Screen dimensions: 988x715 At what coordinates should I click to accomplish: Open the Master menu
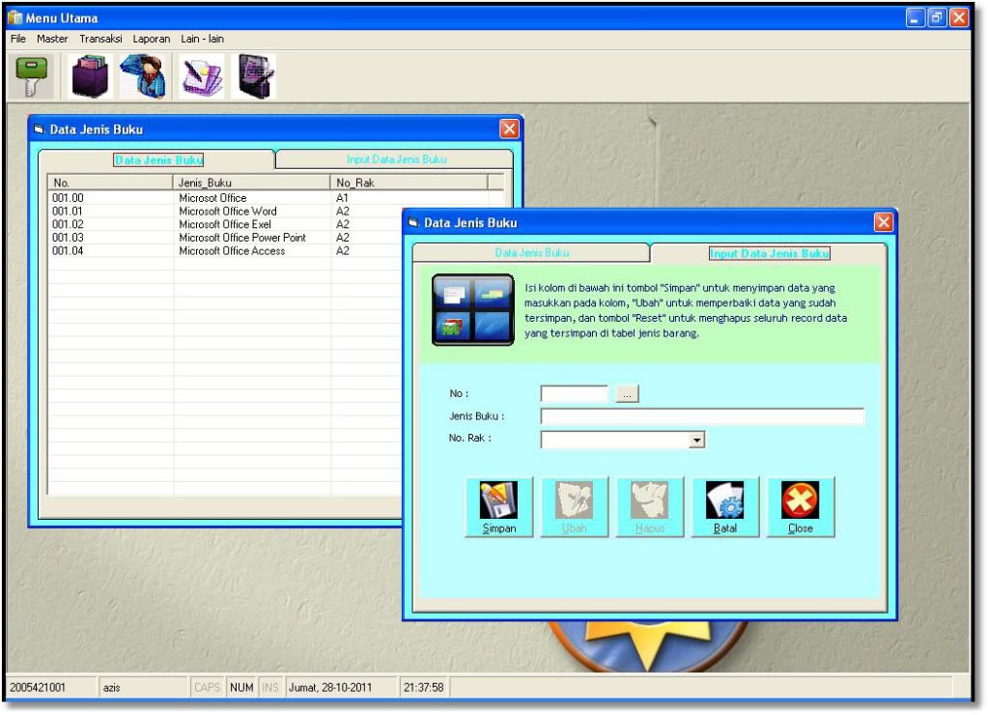pyautogui.click(x=52, y=39)
